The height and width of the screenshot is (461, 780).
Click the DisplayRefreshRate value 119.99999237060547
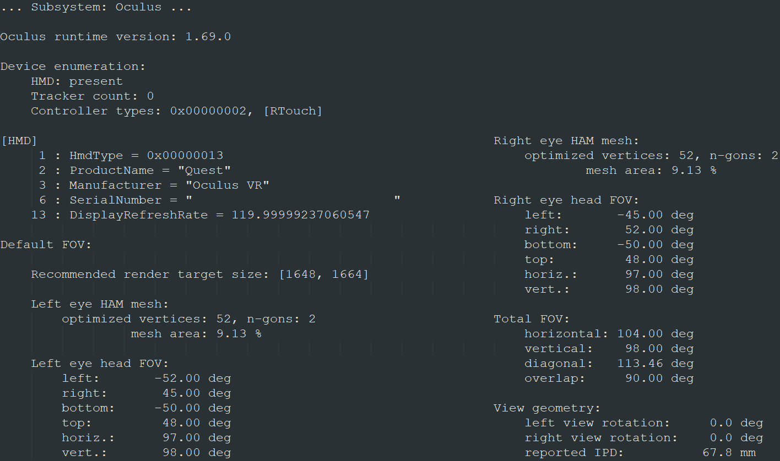300,215
